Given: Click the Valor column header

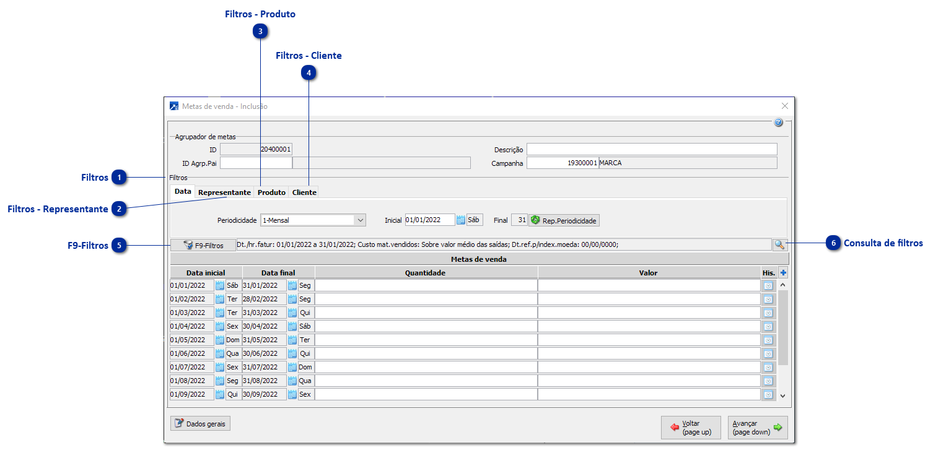Looking at the screenshot, I should 649,272.
